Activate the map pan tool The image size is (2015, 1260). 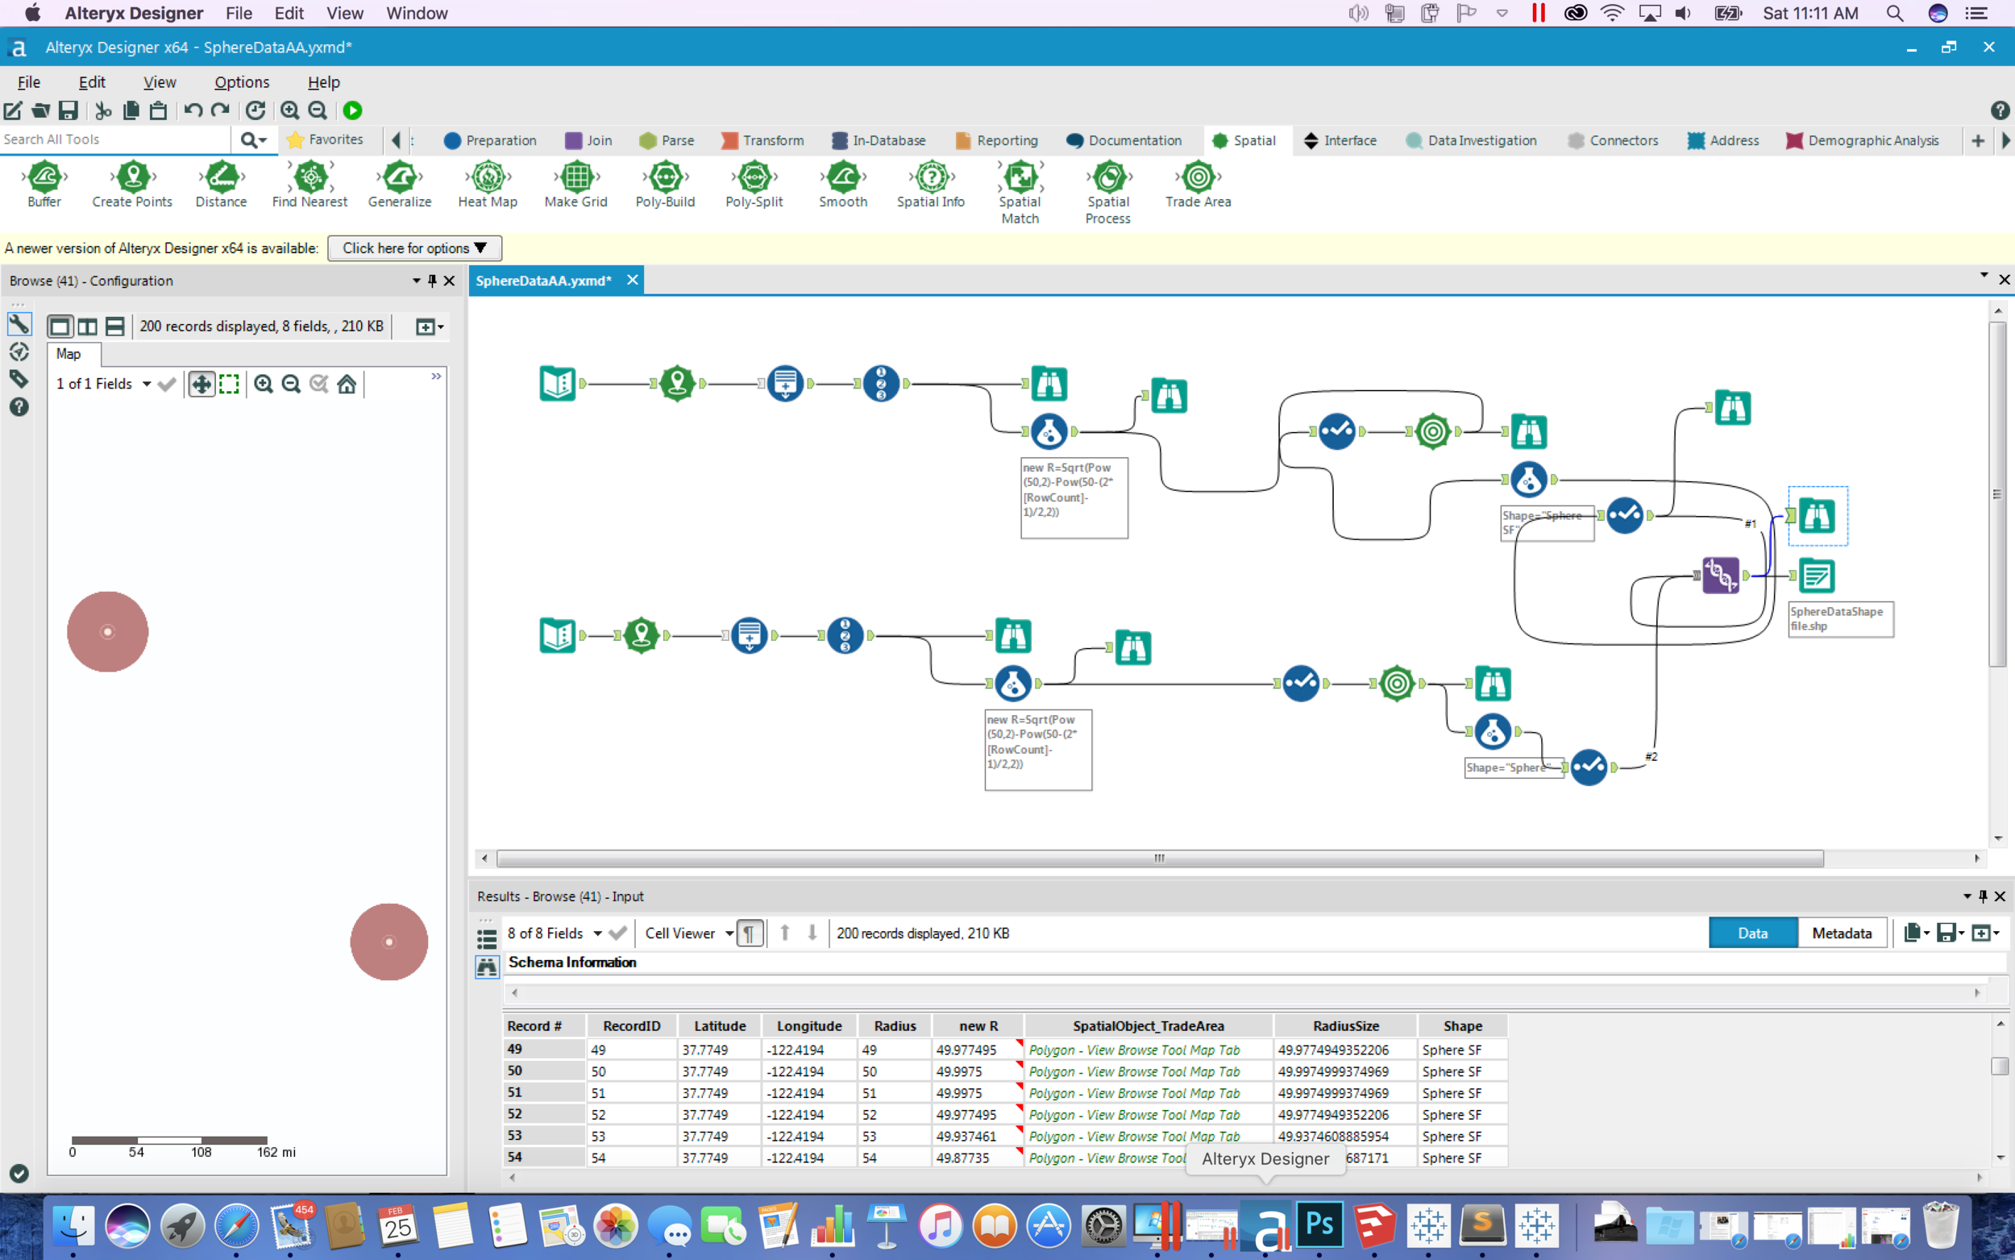coord(201,384)
